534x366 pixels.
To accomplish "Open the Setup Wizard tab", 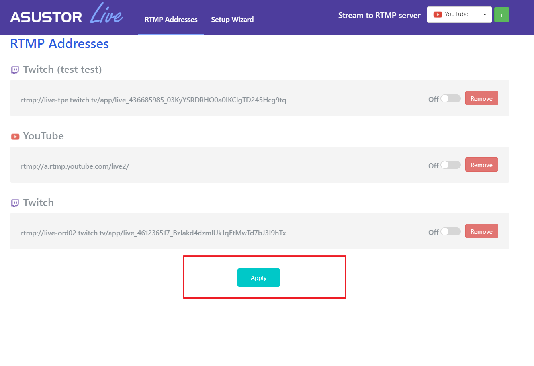I will click(x=232, y=20).
